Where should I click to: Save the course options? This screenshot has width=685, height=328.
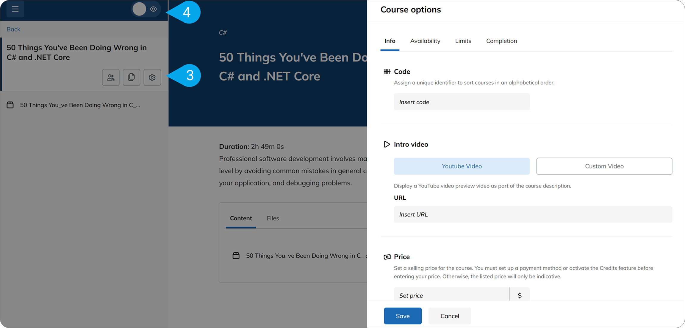click(403, 316)
